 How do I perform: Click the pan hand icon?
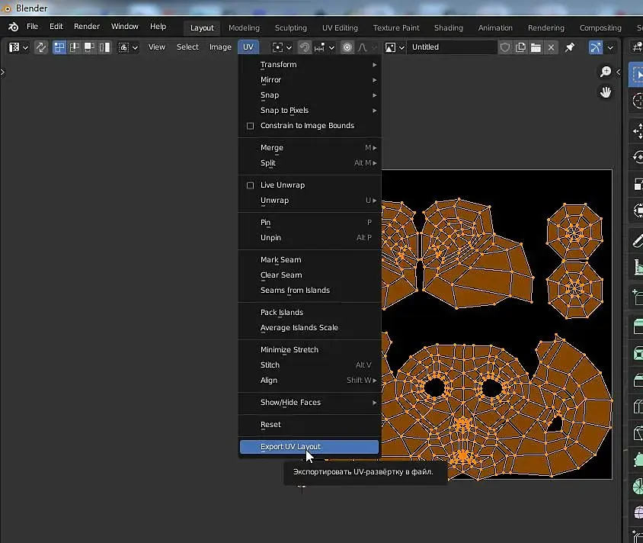tap(606, 92)
